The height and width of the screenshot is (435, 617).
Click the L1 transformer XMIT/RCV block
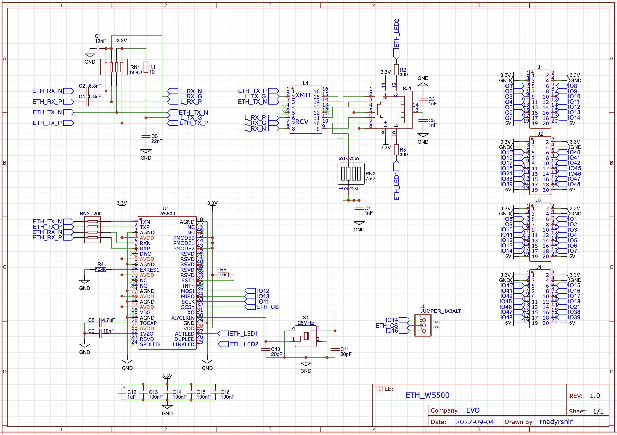[306, 110]
